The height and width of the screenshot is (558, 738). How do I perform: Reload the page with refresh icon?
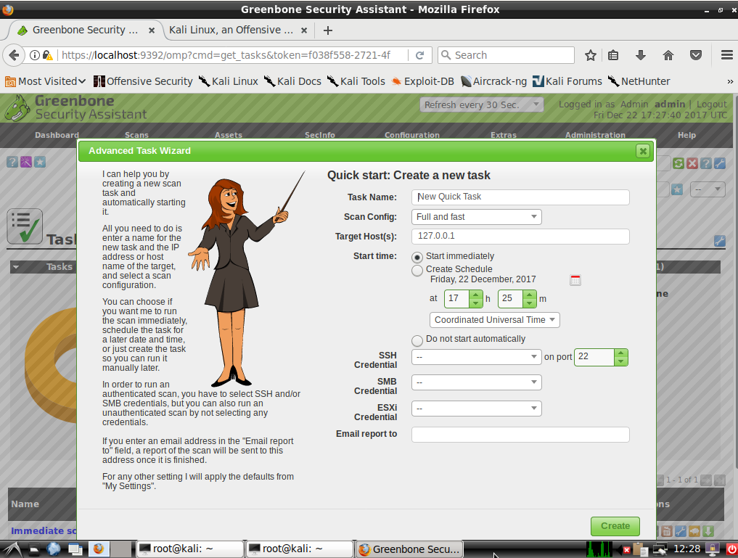[x=419, y=55]
